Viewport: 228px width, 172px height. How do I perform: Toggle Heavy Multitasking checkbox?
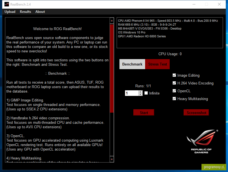174,99
